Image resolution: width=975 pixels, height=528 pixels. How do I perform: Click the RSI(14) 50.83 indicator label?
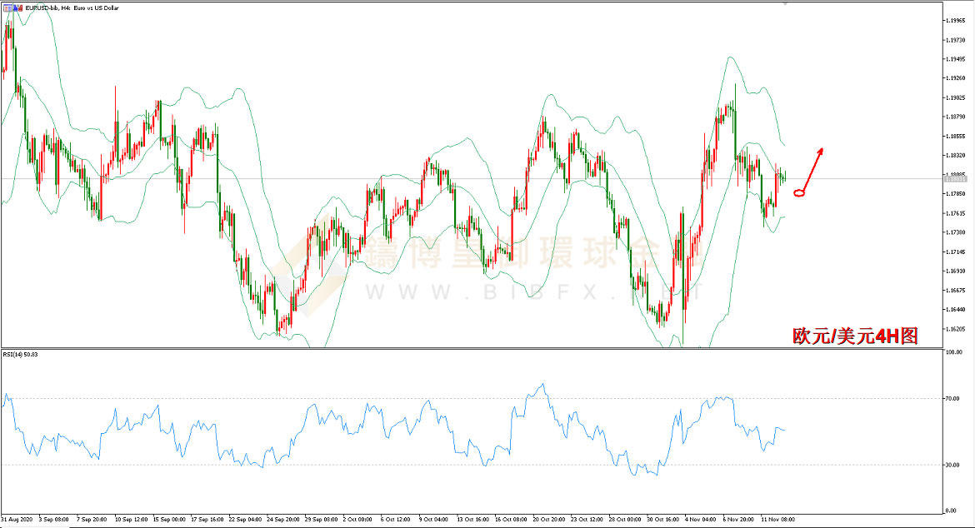point(21,354)
